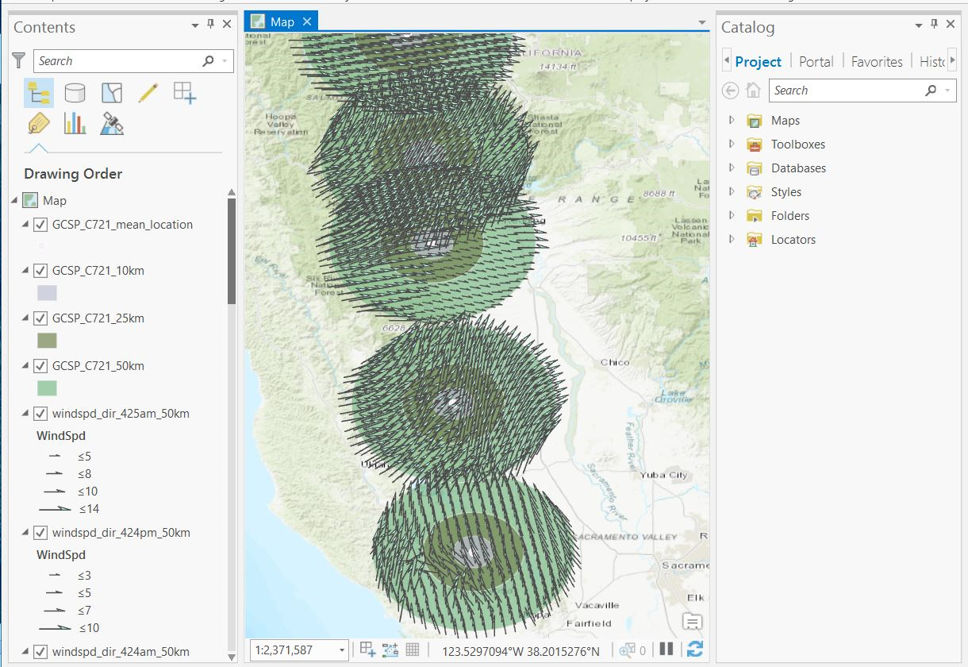Click the Contents pane vertical scrollbar
This screenshot has height=667, width=968.
(232, 251)
